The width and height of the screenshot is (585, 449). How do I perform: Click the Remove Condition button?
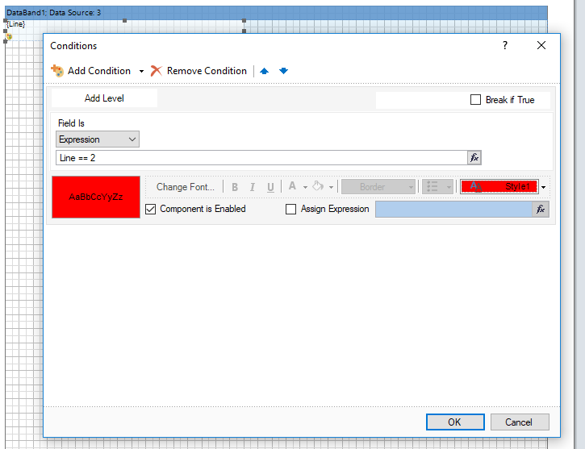(198, 71)
